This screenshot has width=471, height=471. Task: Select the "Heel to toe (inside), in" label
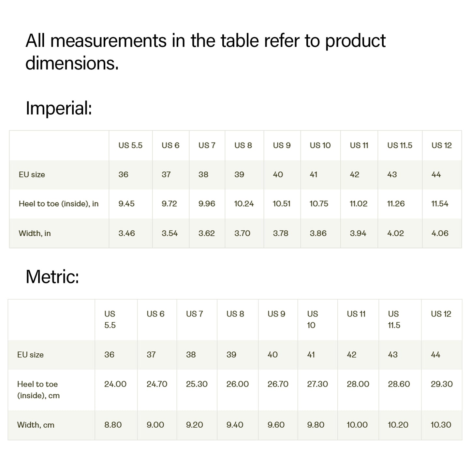click(58, 204)
